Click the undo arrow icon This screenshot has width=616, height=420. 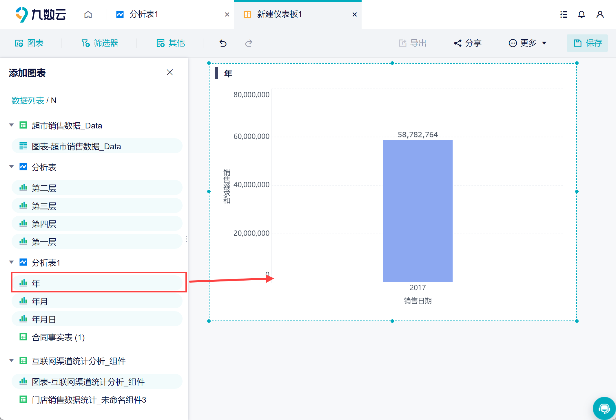click(x=223, y=43)
